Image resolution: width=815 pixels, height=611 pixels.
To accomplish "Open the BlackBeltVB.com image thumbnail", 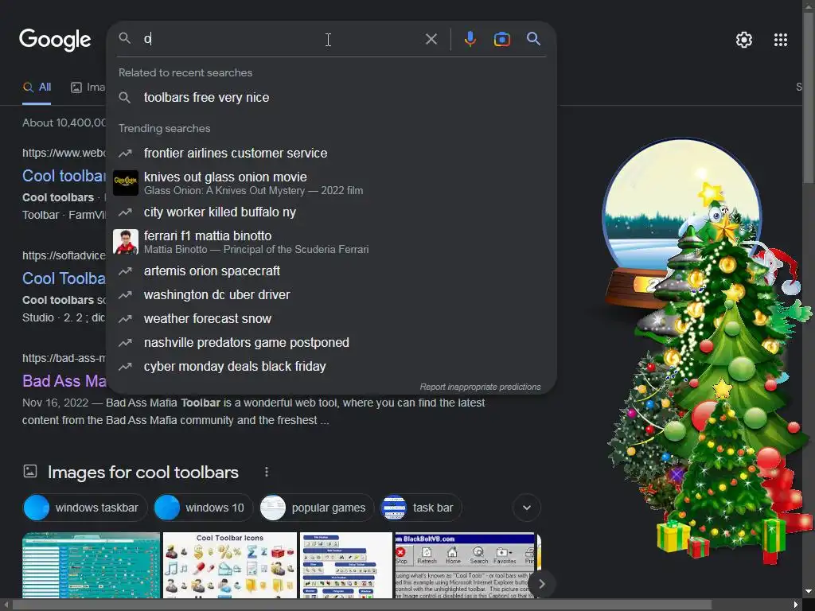I will [465, 565].
